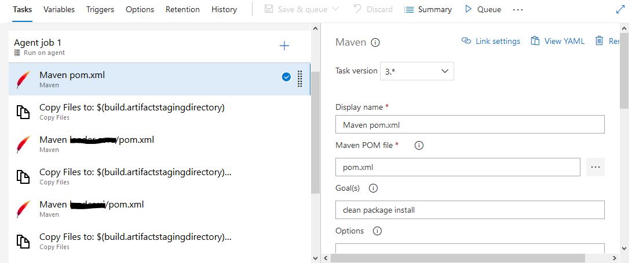Viewport: 632px width, 263px height.
Task: Click the Maven info icon beside title
Action: pyautogui.click(x=375, y=42)
